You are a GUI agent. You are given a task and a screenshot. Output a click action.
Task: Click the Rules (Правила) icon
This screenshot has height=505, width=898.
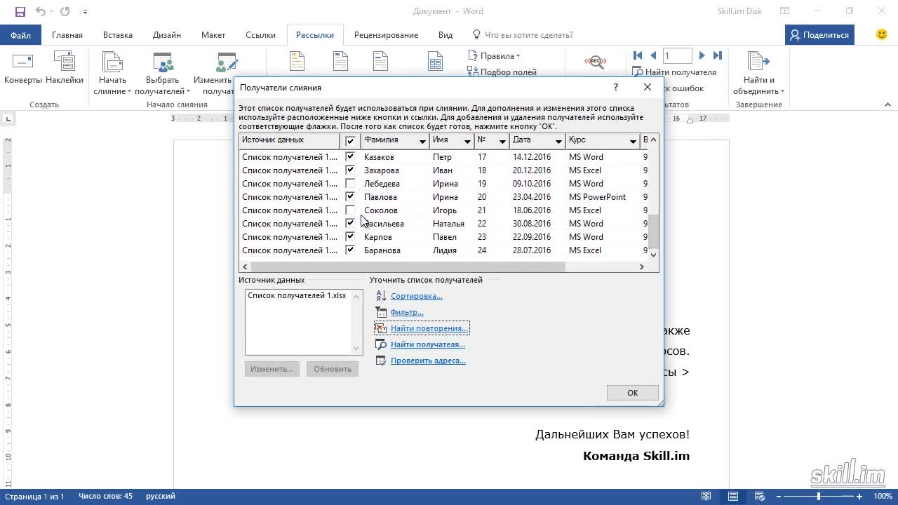tap(473, 55)
